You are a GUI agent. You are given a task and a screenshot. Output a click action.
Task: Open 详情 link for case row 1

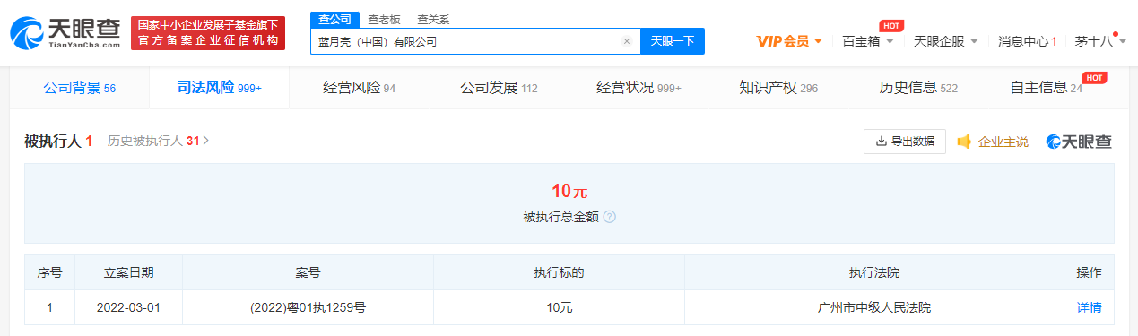pyautogui.click(x=1089, y=307)
